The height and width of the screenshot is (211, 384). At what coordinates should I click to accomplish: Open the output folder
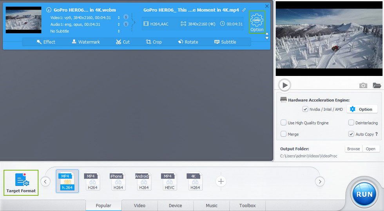[371, 149]
